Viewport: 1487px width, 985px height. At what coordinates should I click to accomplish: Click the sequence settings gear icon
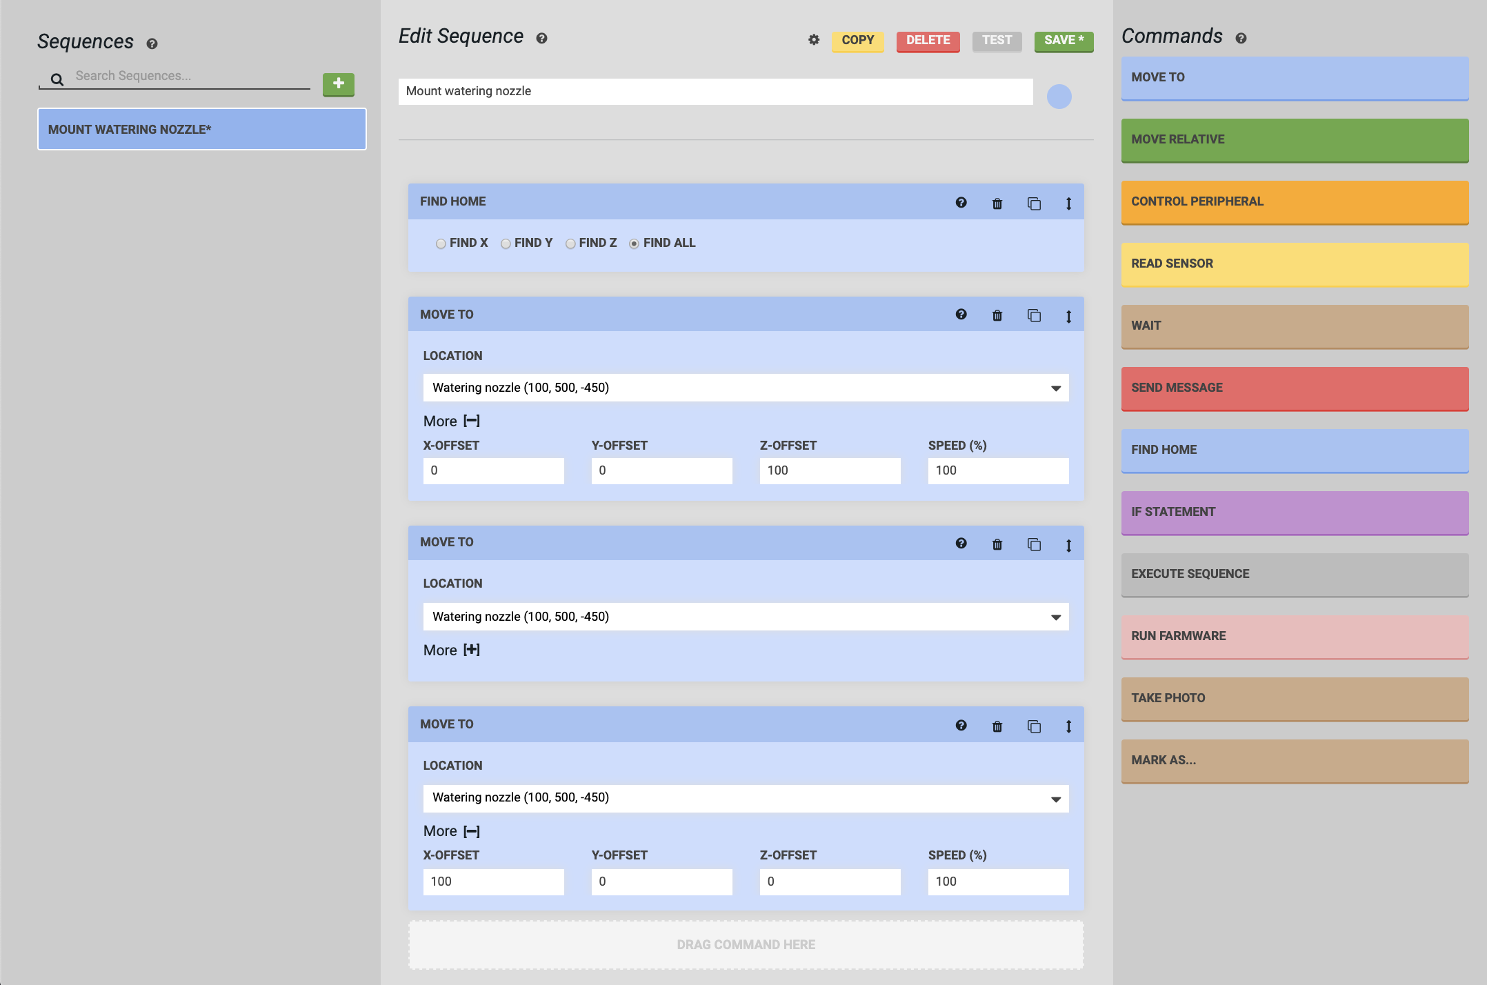814,40
